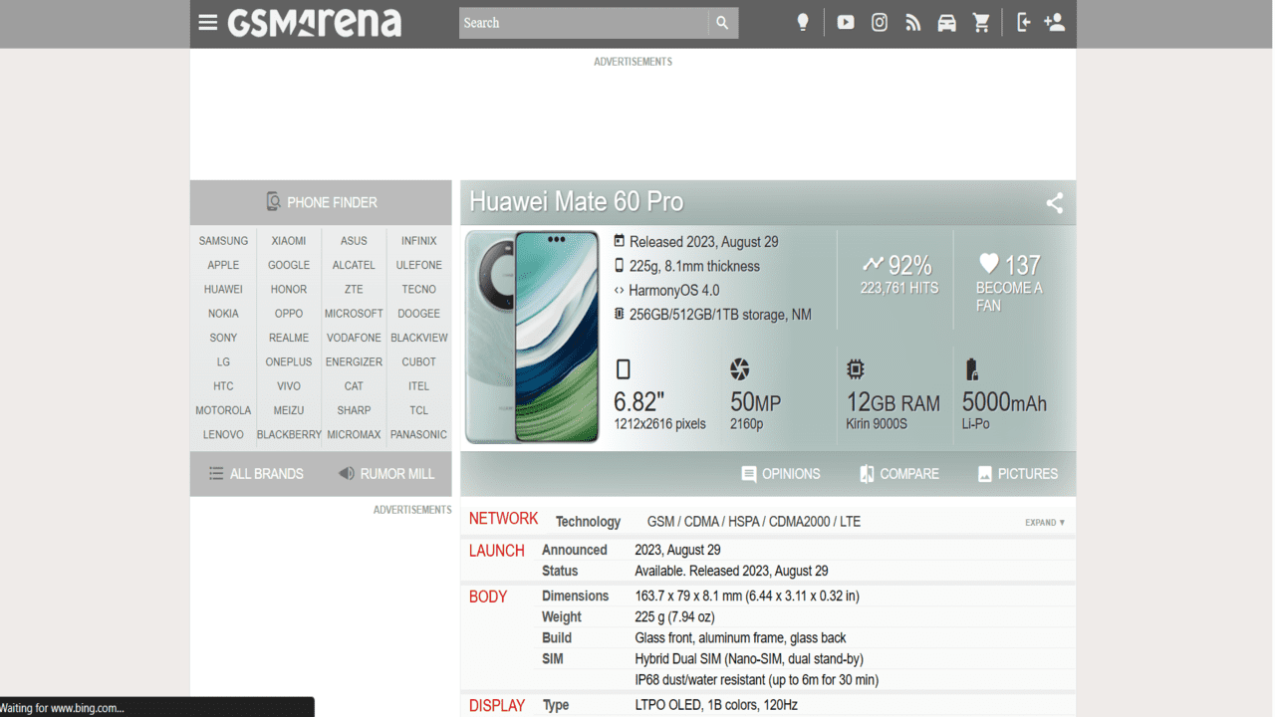Open the Opinions tab
The height and width of the screenshot is (717, 1275).
coord(780,474)
